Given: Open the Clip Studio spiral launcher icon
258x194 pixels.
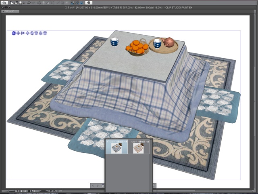Looking at the screenshot, I should pyautogui.click(x=4, y=3).
